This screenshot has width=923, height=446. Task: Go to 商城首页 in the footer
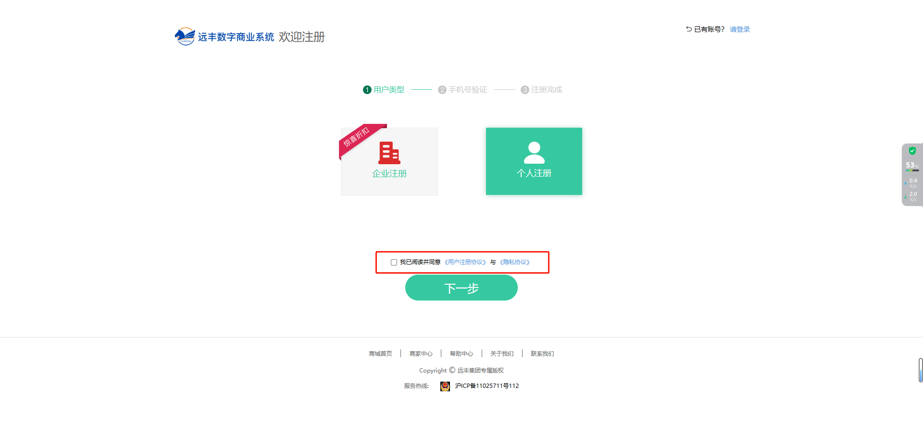pyautogui.click(x=380, y=354)
